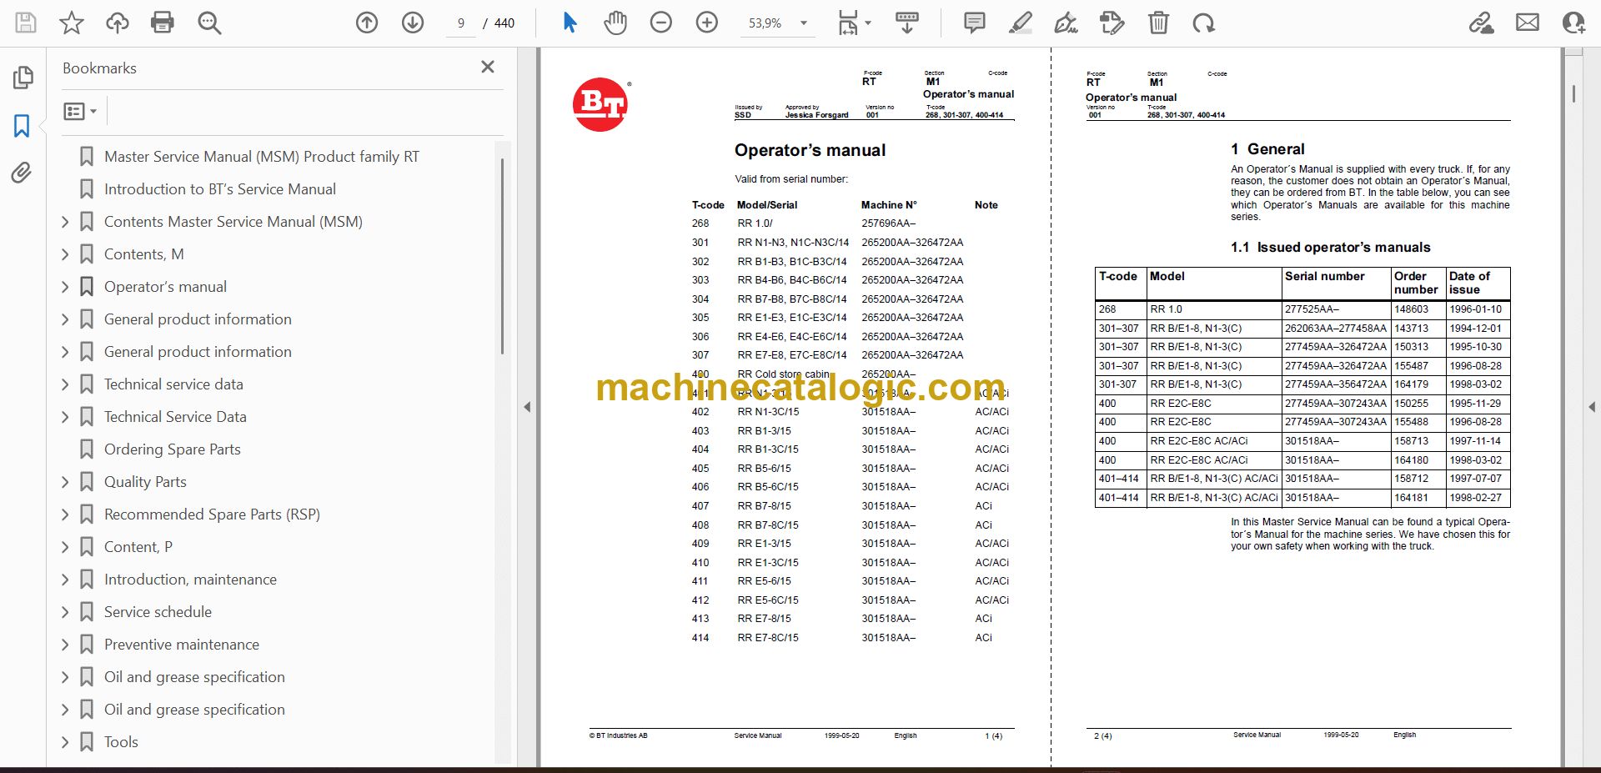This screenshot has height=773, width=1601.
Task: Select the 'Operator's manual' page heading
Action: pos(810,150)
